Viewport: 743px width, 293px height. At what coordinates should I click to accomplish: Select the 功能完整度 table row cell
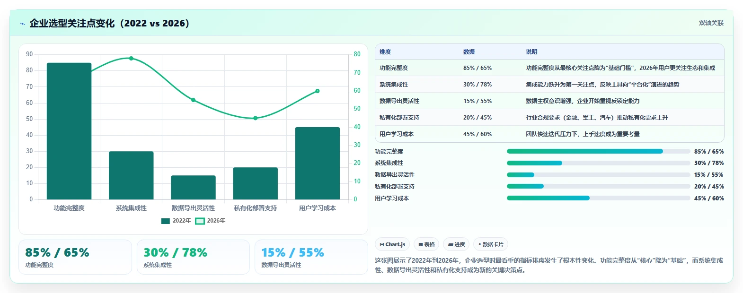pos(394,68)
